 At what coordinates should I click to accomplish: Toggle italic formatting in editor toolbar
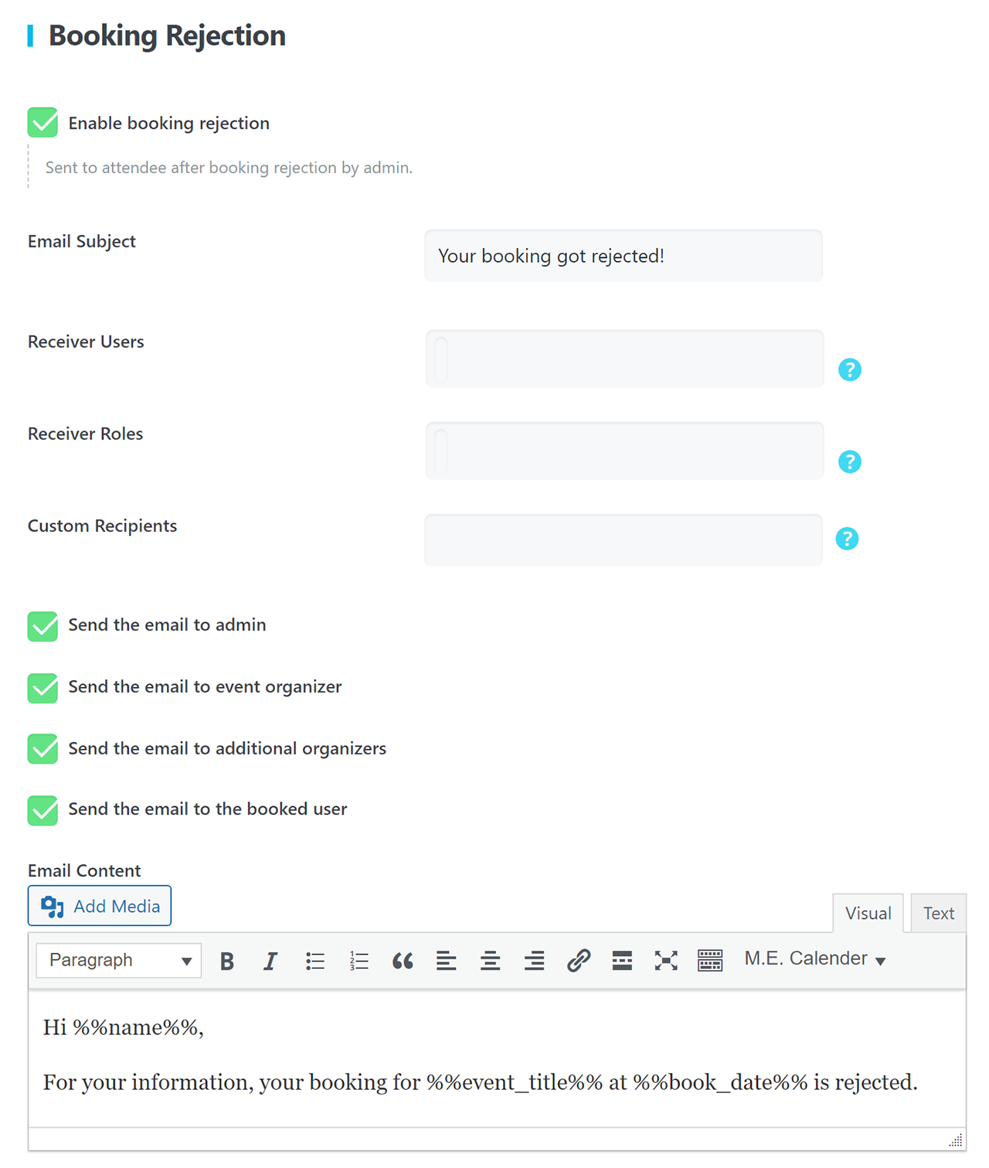tap(270, 961)
